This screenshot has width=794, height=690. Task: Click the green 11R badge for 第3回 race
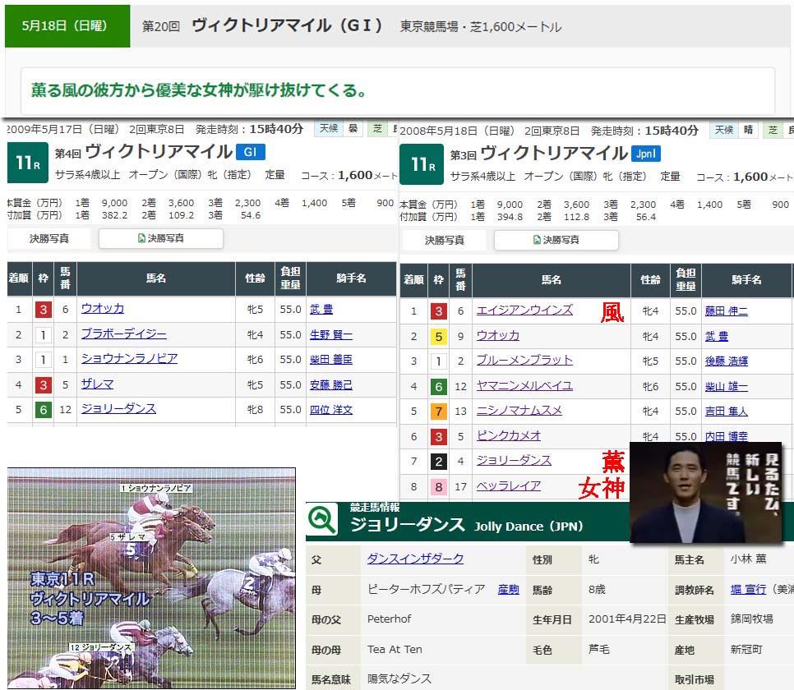click(x=422, y=165)
